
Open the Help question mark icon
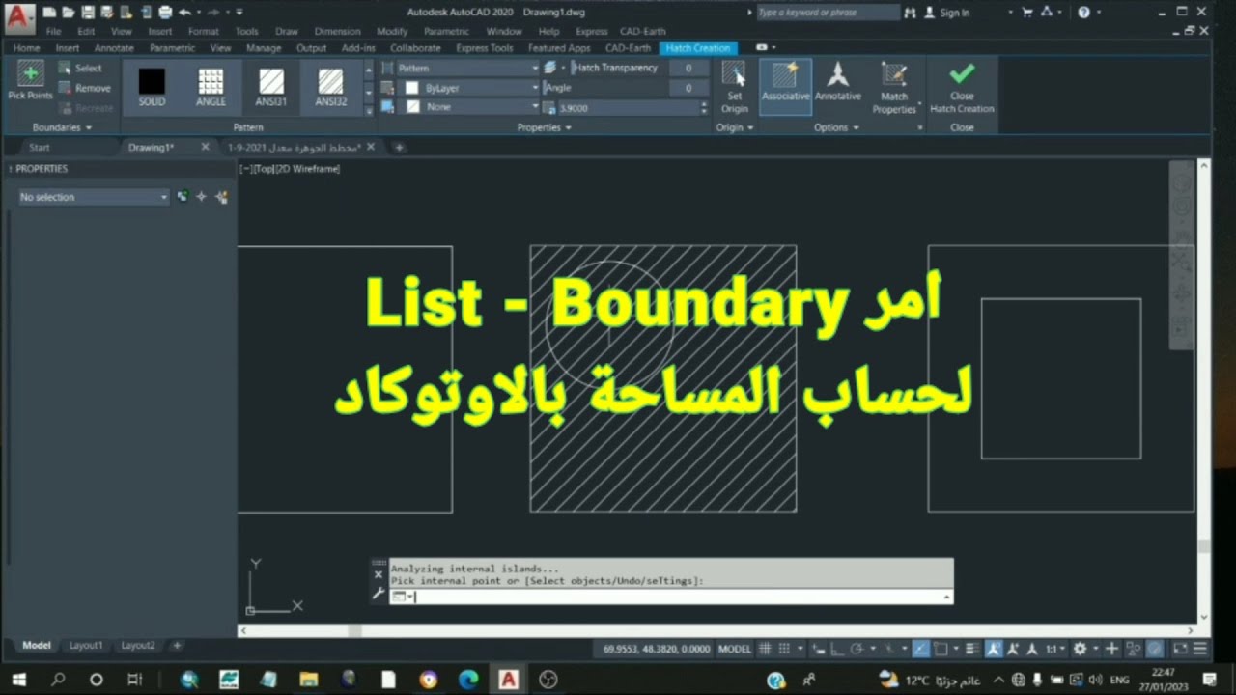tap(1084, 13)
